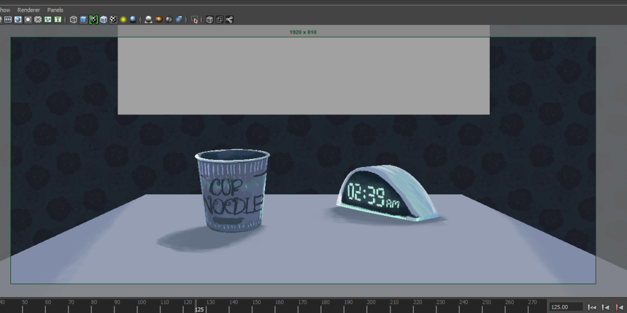Enable wireframe display mode cube icon
Viewport: 627px width, 313px height.
click(73, 20)
